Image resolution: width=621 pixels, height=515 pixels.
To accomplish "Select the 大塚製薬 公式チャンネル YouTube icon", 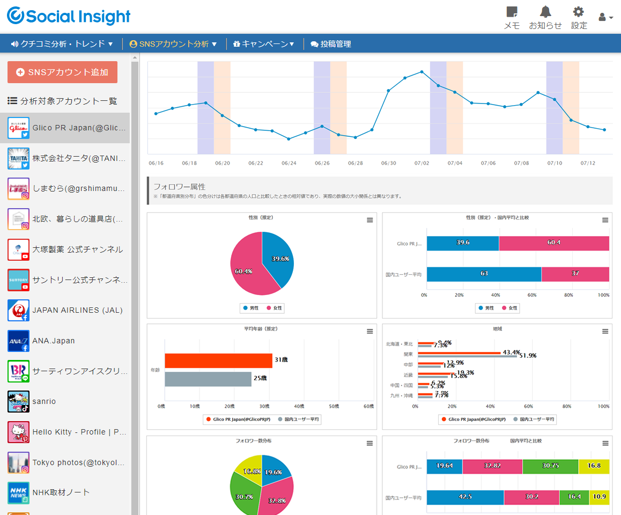I will (19, 249).
